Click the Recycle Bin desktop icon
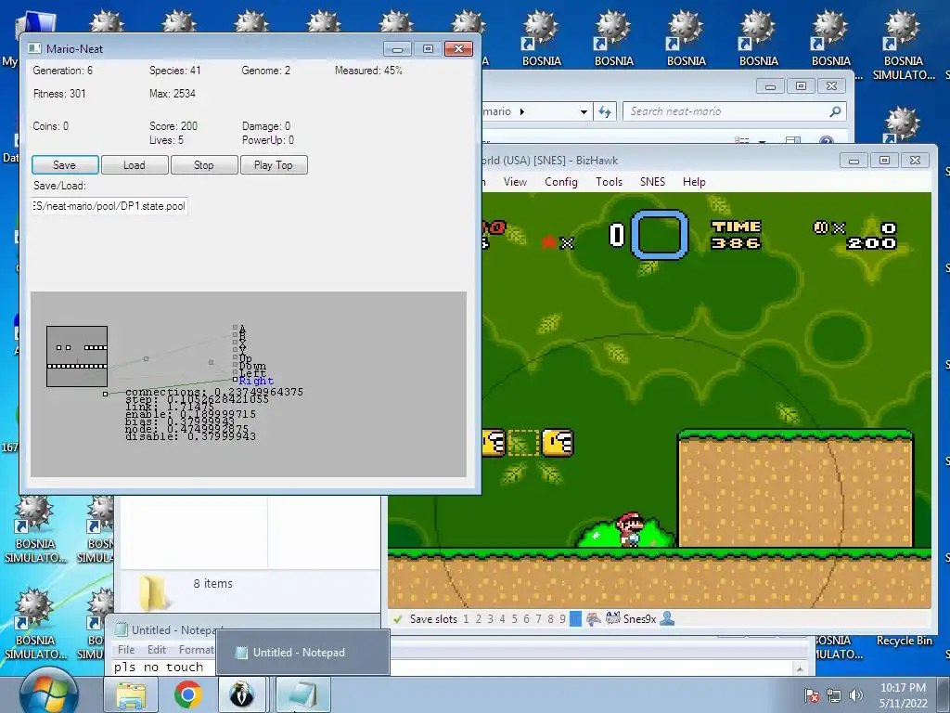 (904, 641)
